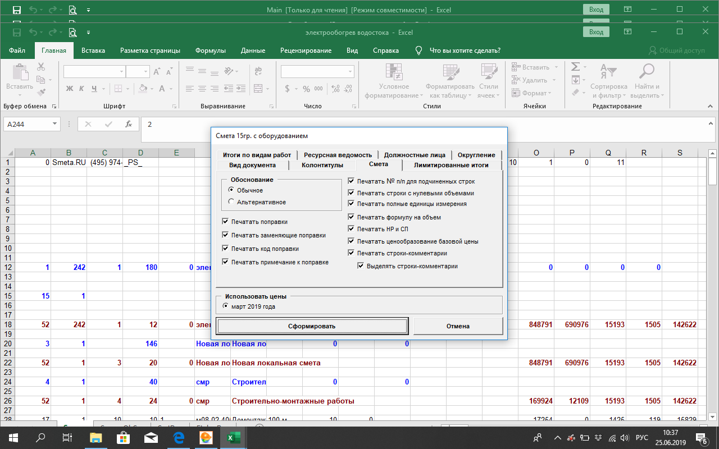Screen dimensions: 719x449
Task: Click the Copy icon in clipboard group
Action: pos(41,80)
